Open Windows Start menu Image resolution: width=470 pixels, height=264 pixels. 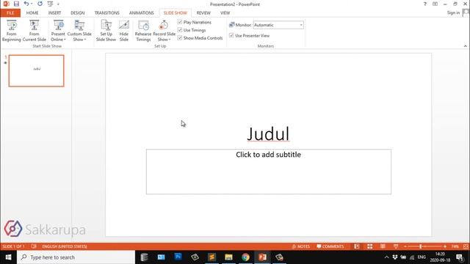click(8, 257)
